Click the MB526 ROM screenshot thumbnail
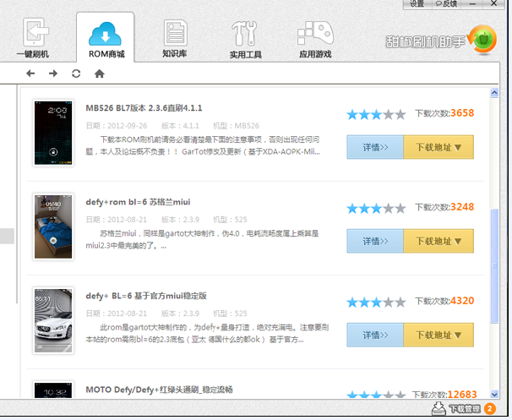This screenshot has width=512, height=420. (x=53, y=133)
